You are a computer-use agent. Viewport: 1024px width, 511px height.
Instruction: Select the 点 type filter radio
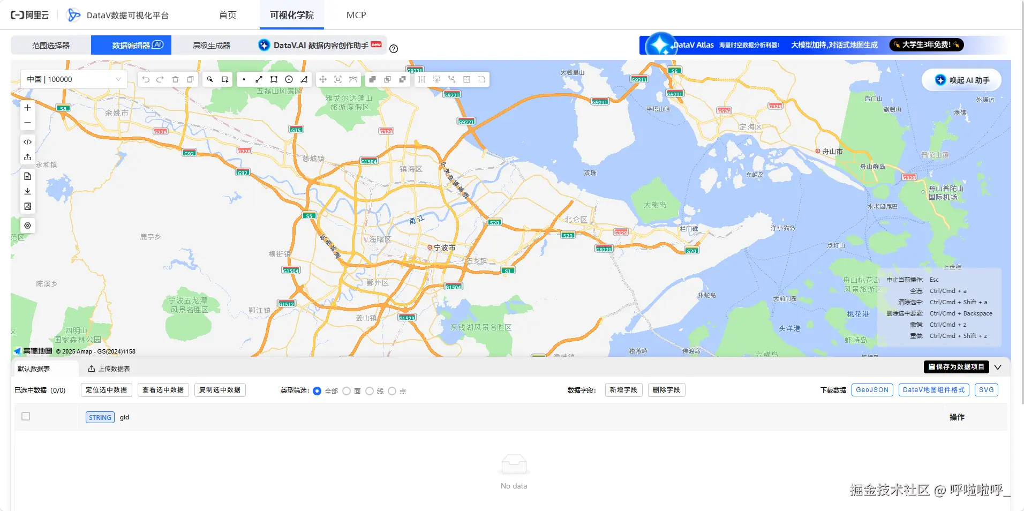click(x=392, y=391)
